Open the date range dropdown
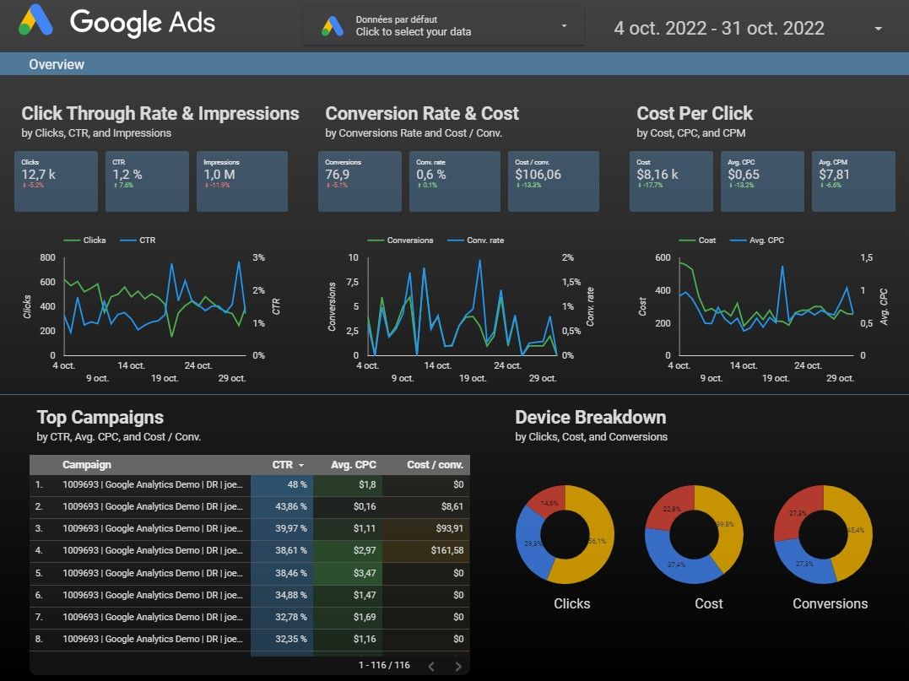The width and height of the screenshot is (909, 681). tap(748, 28)
